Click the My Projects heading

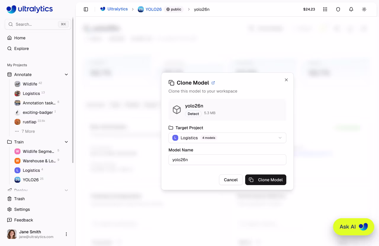click(x=17, y=65)
